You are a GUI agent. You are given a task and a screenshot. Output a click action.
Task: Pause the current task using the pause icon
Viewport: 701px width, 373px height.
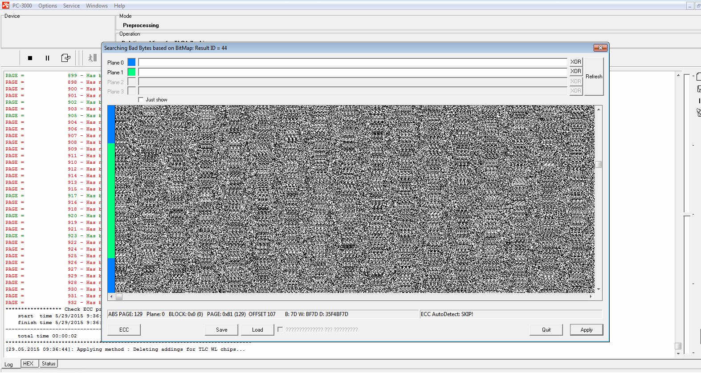(x=47, y=58)
